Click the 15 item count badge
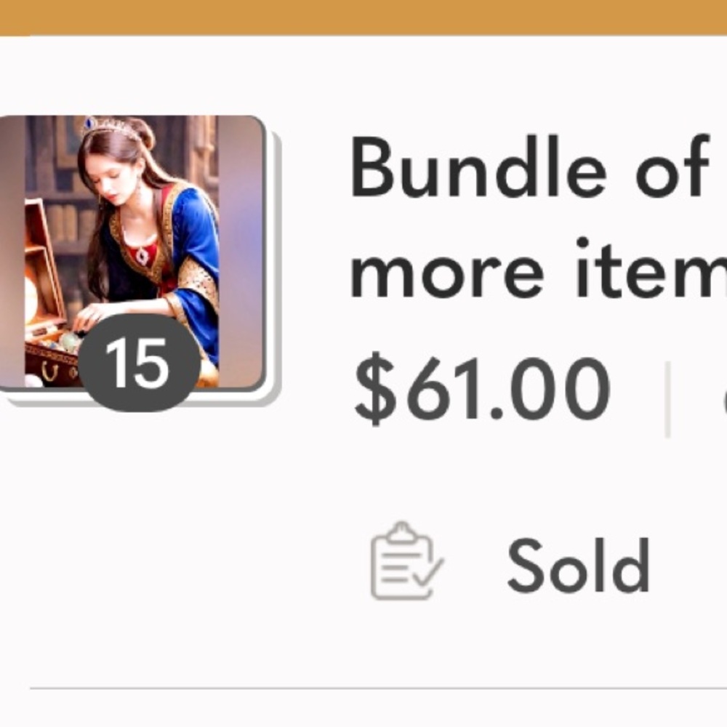The height and width of the screenshot is (727, 727). (139, 362)
